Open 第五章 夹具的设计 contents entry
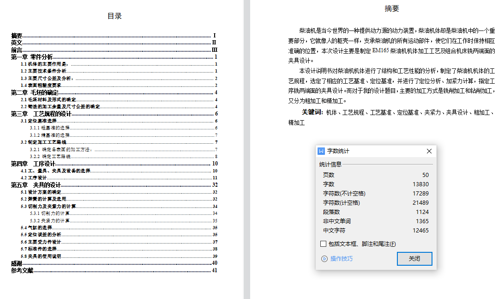 pos(36,185)
